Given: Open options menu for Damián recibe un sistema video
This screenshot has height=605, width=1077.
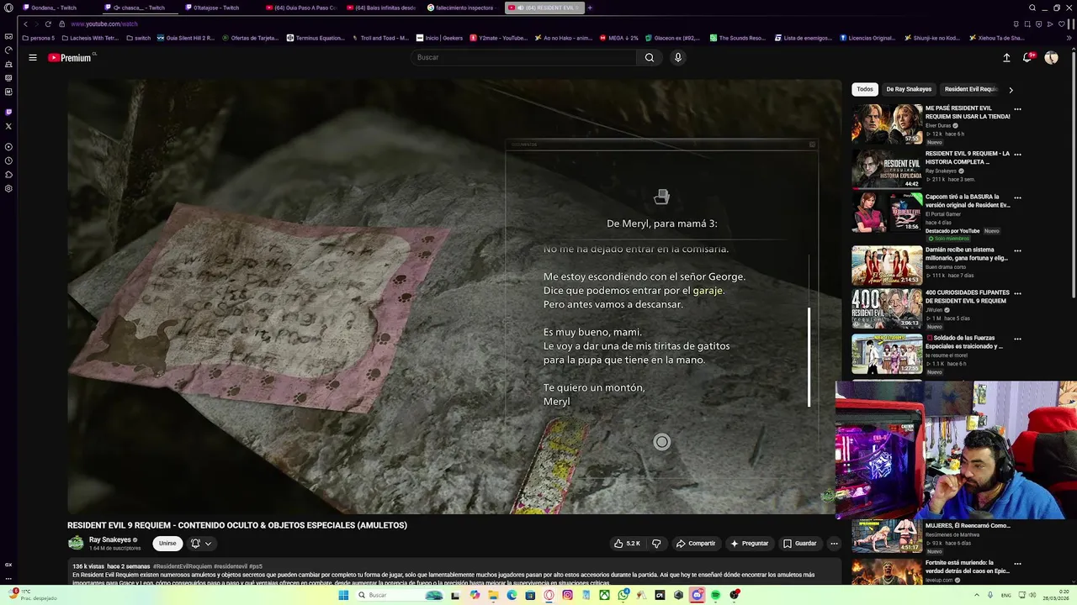Looking at the screenshot, I should point(1017,250).
